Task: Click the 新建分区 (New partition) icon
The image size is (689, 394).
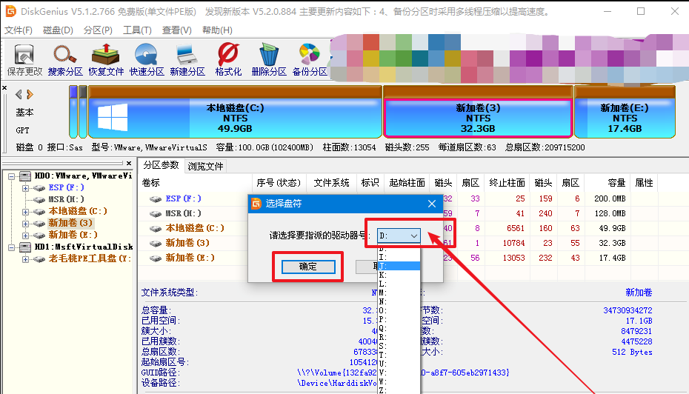Action: click(x=187, y=58)
